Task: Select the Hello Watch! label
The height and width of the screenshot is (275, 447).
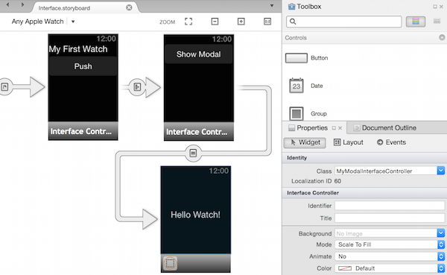Action: [x=195, y=215]
